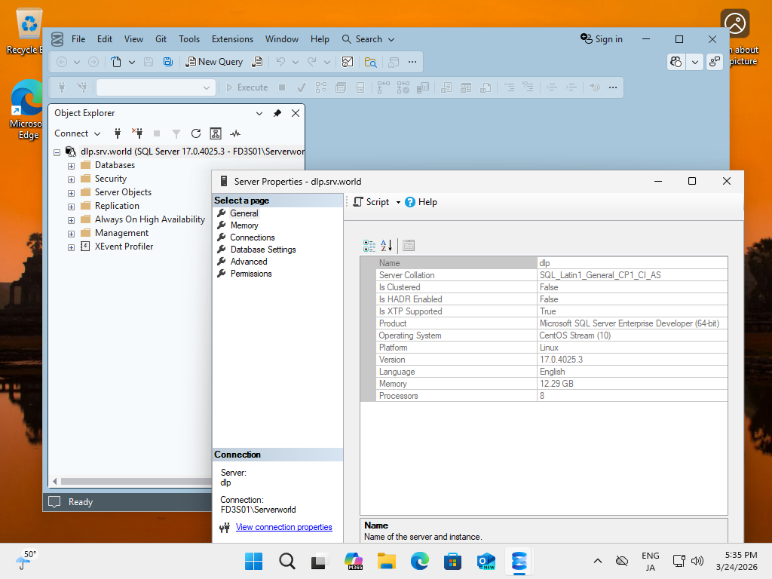Viewport: 772px width, 579px height.
Task: Close the Object Explorer panel
Action: pos(296,113)
